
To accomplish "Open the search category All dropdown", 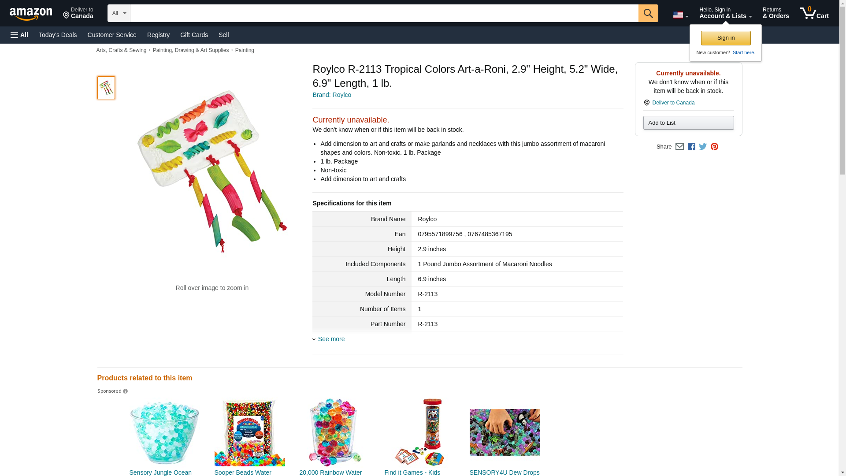I will click(x=119, y=13).
